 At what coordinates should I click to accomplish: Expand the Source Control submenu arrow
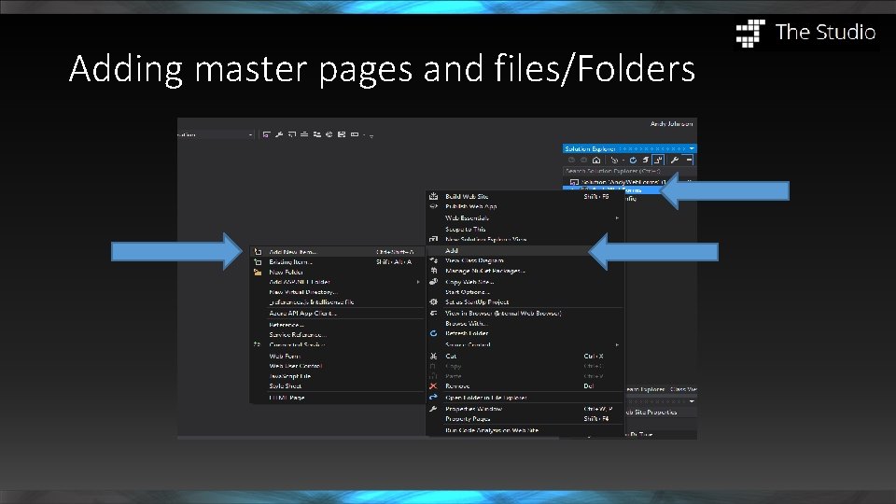tap(617, 344)
